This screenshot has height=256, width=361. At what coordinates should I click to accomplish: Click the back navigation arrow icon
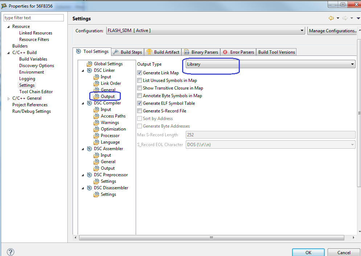pos(331,18)
